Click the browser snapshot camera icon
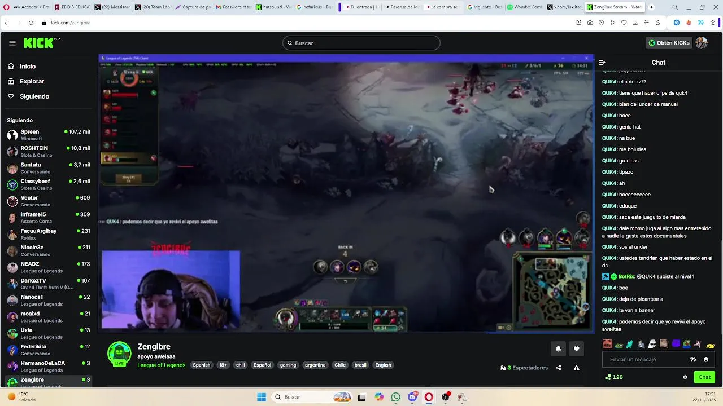 (590, 23)
